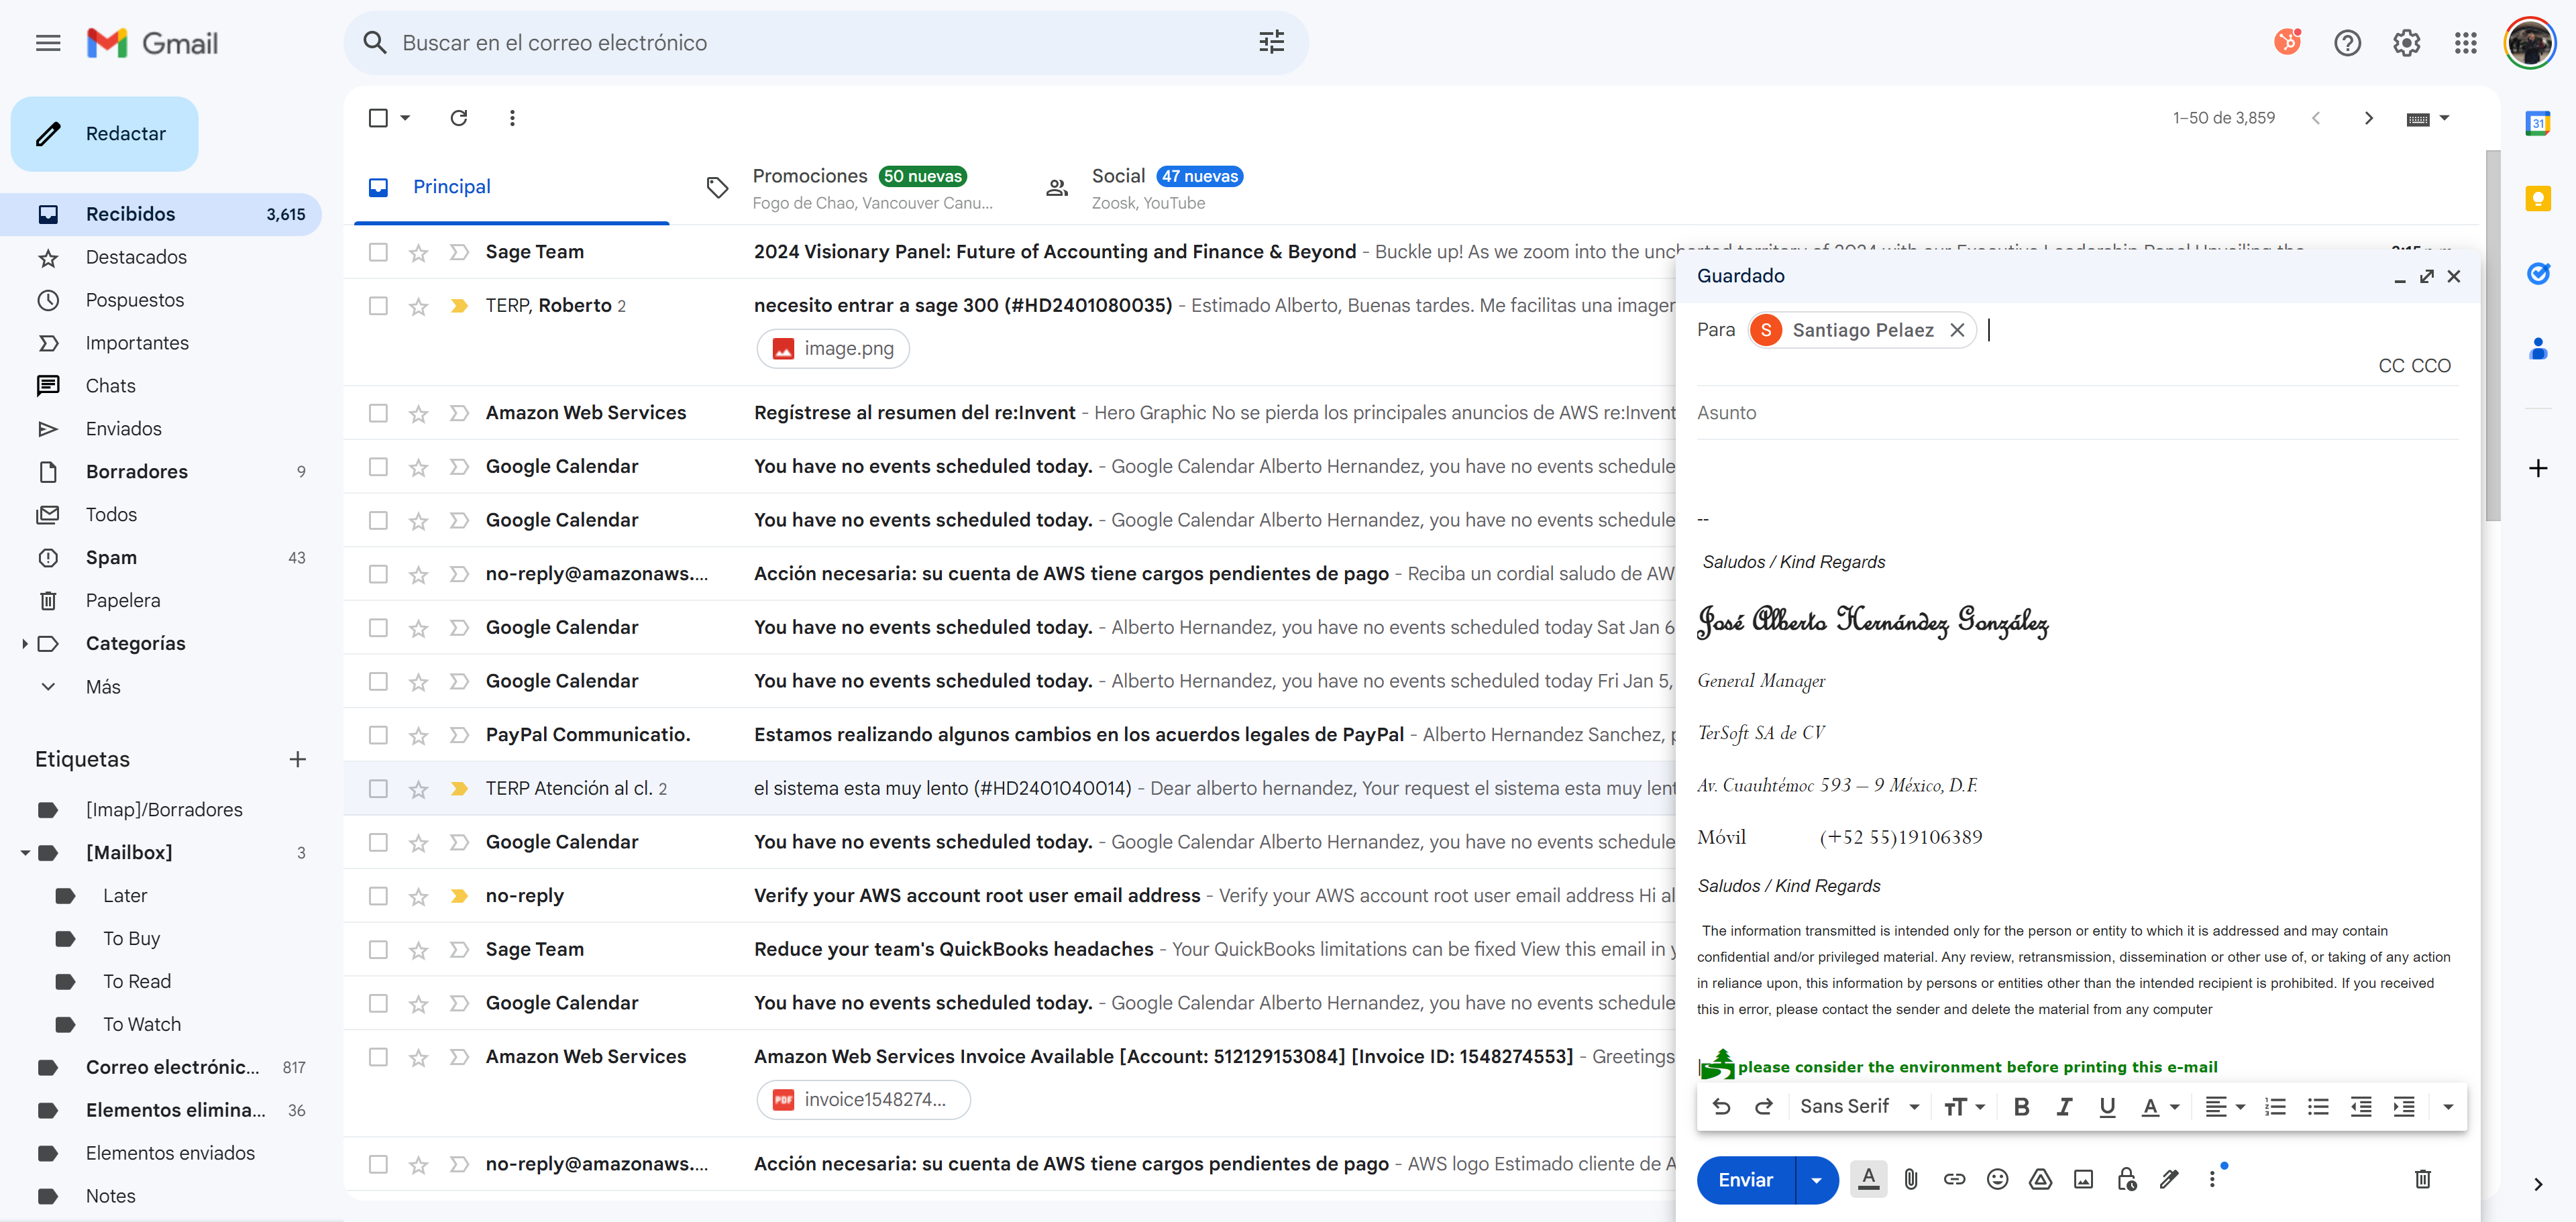
Task: Apply bold formatting in compose
Action: coord(2021,1106)
